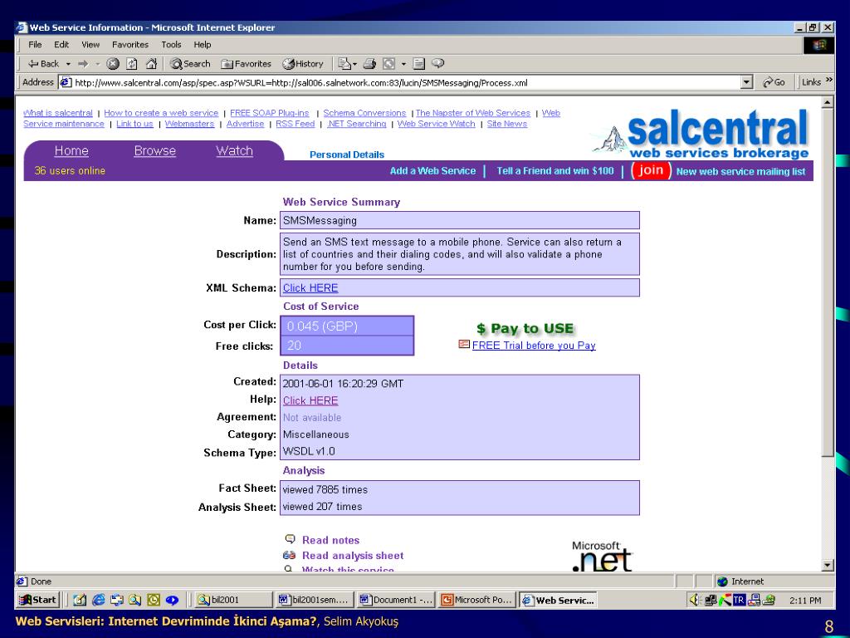Click the Go button next to address bar
Viewport: 850px width, 638px height.
[774, 82]
